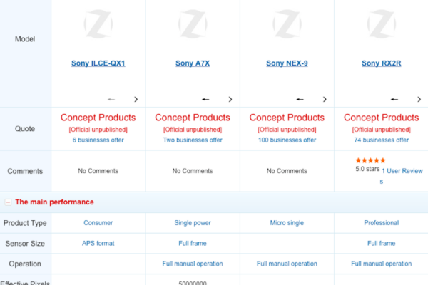Image resolution: width=428 pixels, height=285 pixels.
Task: Open the Sony RX2R model link
Action: tap(382, 63)
